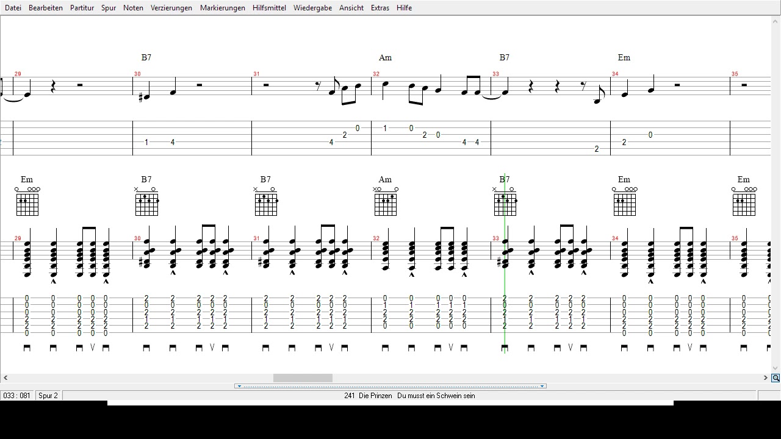
Task: Open the Bearbeiten menu
Action: click(46, 8)
